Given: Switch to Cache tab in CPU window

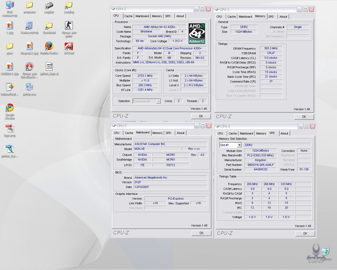Looking at the screenshot, I should [128, 16].
